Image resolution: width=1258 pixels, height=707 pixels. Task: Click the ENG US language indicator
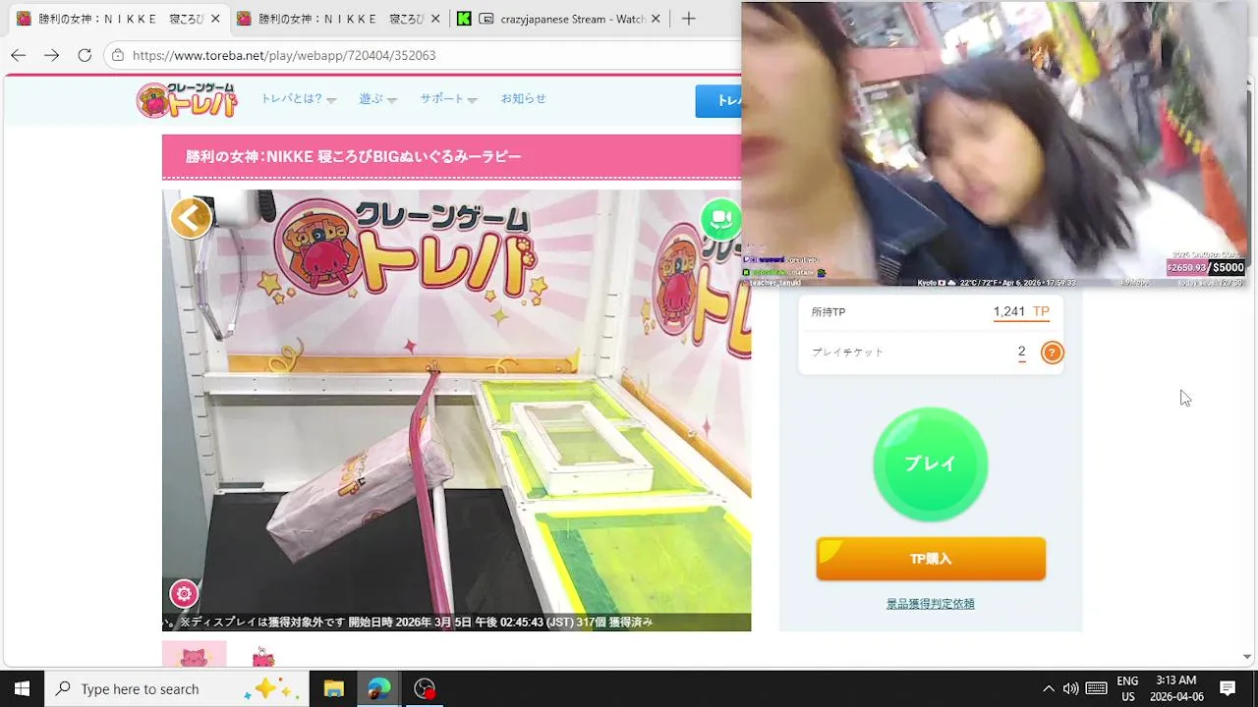[1127, 688]
